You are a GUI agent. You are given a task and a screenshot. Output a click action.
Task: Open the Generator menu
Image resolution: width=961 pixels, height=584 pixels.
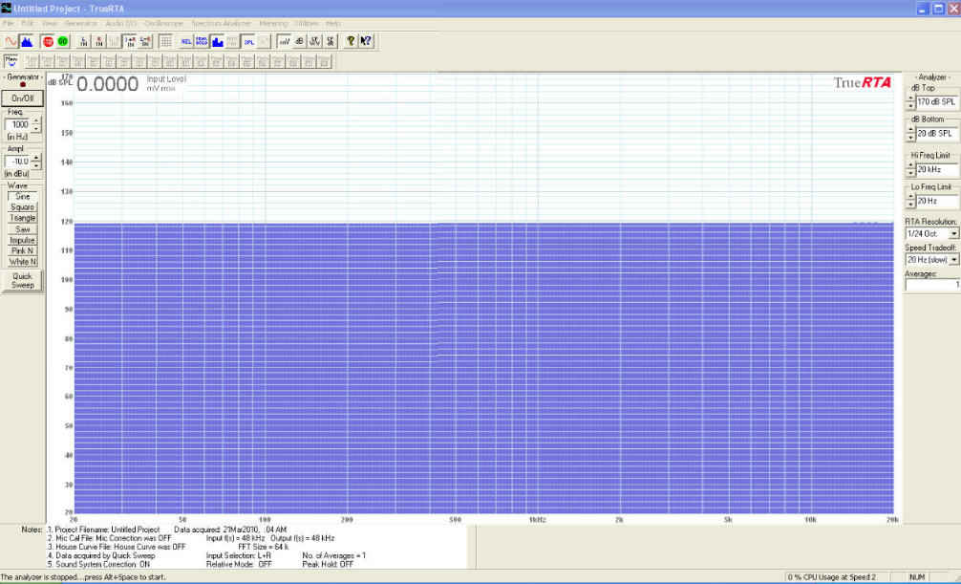81,23
